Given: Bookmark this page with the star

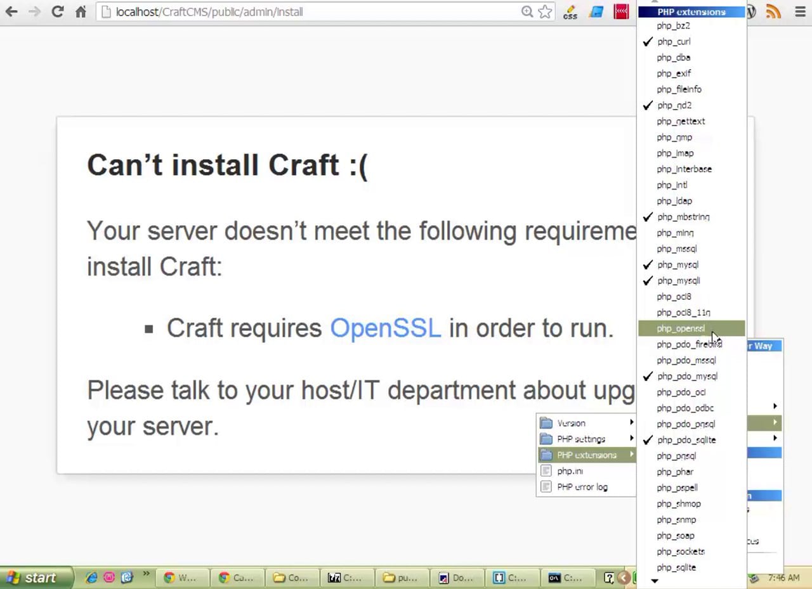Looking at the screenshot, I should [x=545, y=11].
